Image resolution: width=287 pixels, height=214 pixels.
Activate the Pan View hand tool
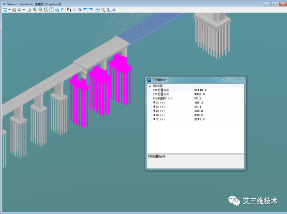(x=62, y=9)
